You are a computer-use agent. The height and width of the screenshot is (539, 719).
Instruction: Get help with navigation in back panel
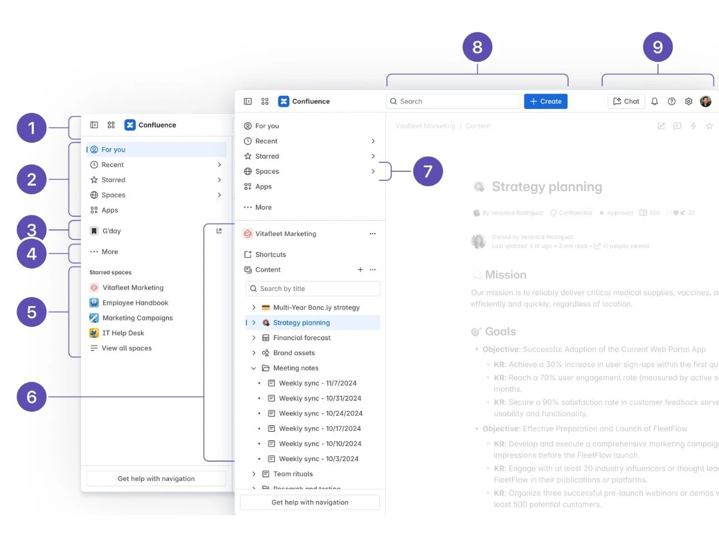point(156,479)
